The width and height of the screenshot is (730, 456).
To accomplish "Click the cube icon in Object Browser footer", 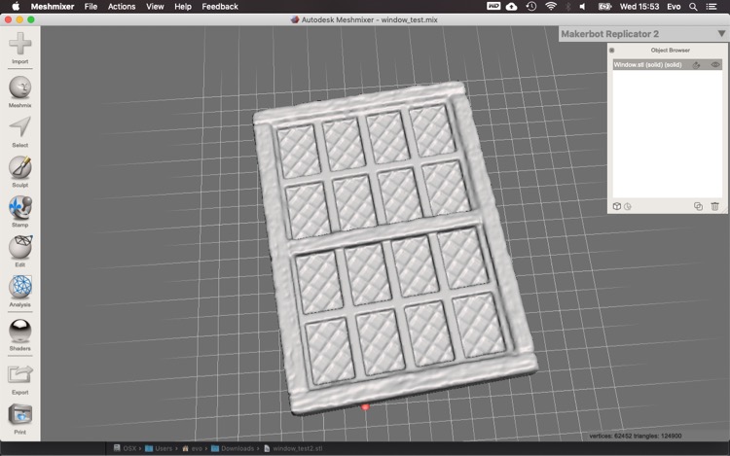I will [x=617, y=206].
